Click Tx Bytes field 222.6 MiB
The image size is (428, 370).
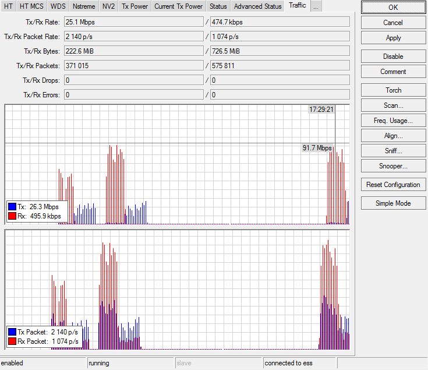(x=134, y=51)
